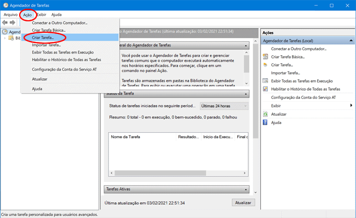Click Criar Tarefa Básica link in Ações pane
This screenshot has width=356, height=218.
[288, 57]
